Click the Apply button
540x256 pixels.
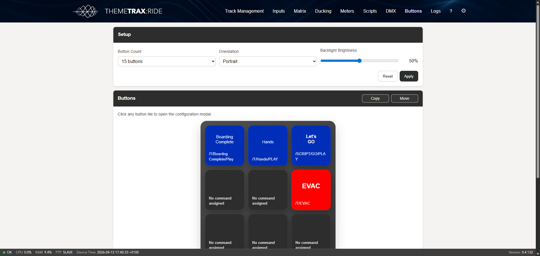pyautogui.click(x=408, y=76)
